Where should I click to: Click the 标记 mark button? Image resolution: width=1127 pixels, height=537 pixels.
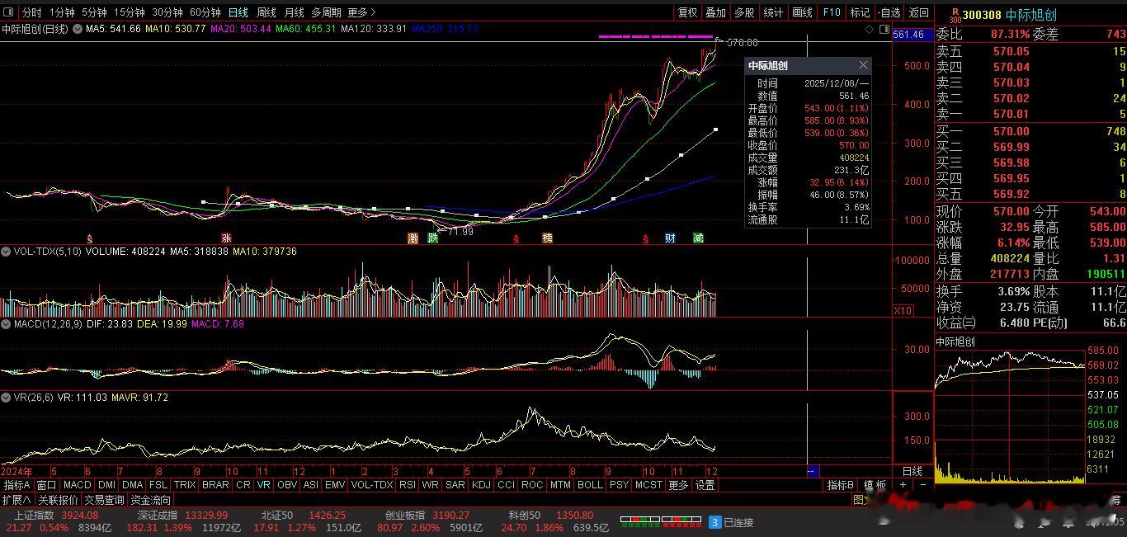tap(860, 12)
